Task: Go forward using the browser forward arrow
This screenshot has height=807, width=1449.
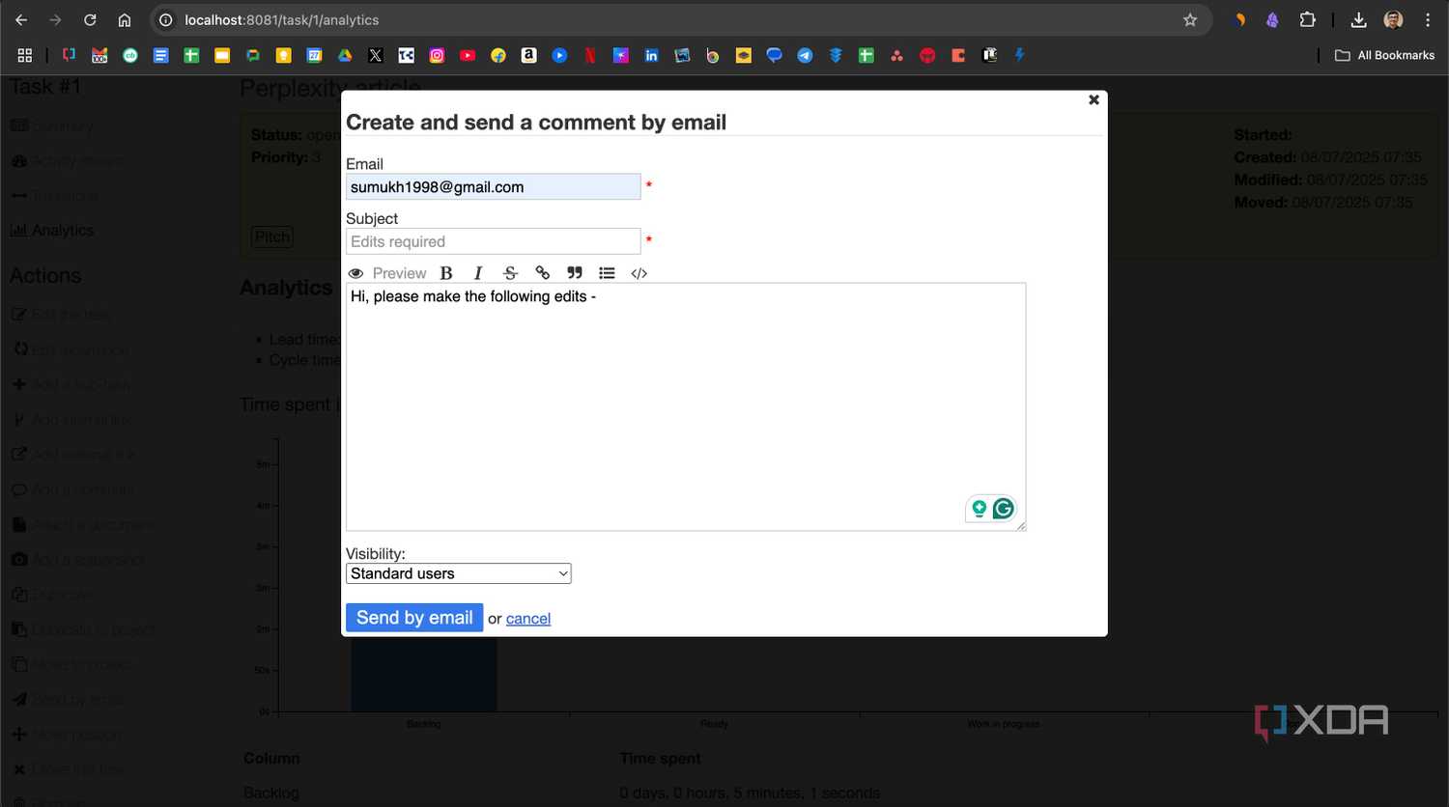Action: [x=55, y=19]
